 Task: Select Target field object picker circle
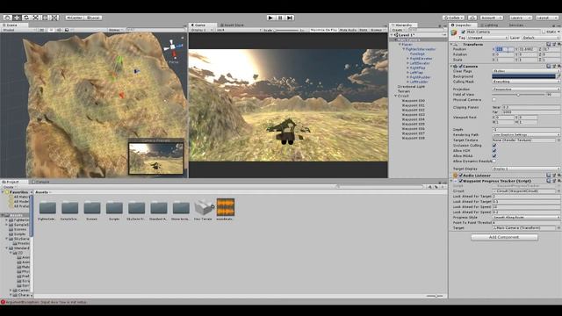tap(558, 228)
